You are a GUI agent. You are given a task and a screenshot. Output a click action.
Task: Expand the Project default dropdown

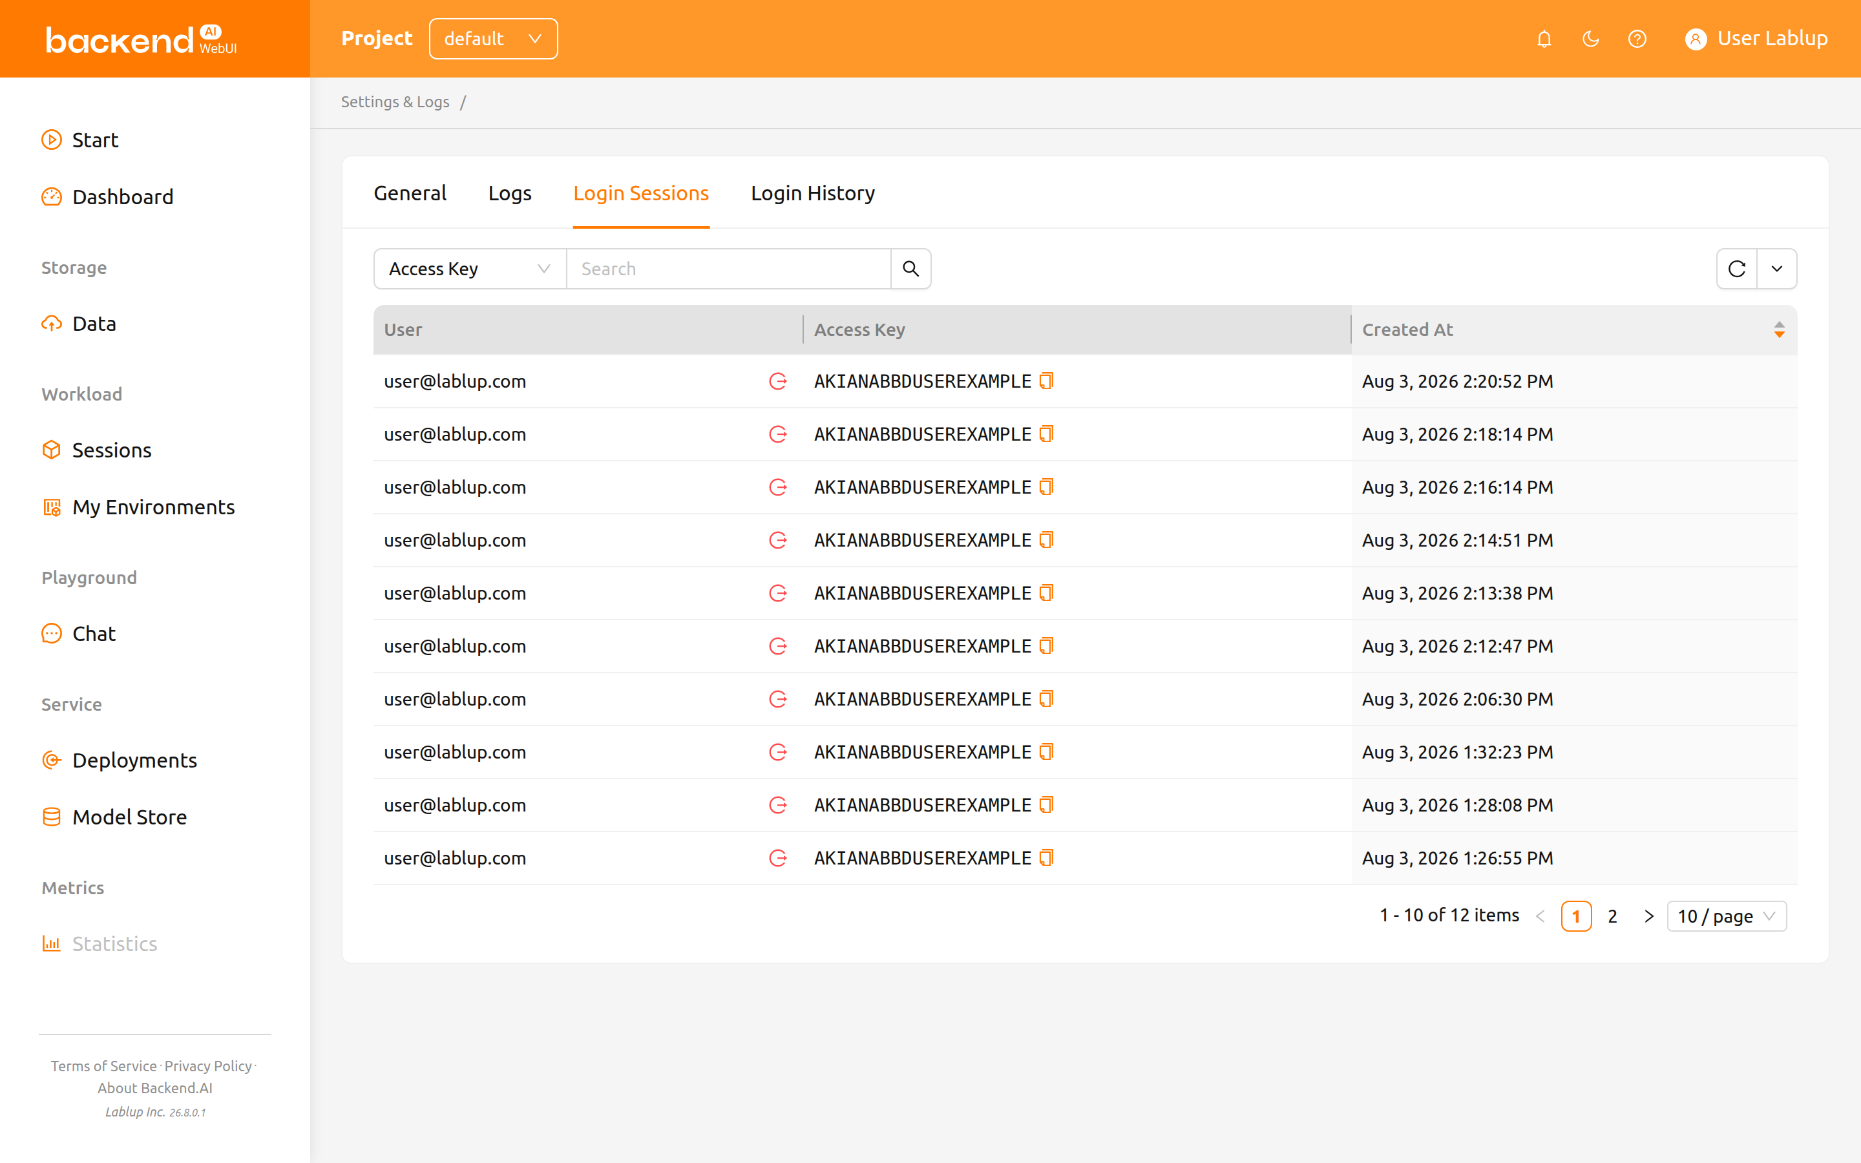pyautogui.click(x=493, y=39)
